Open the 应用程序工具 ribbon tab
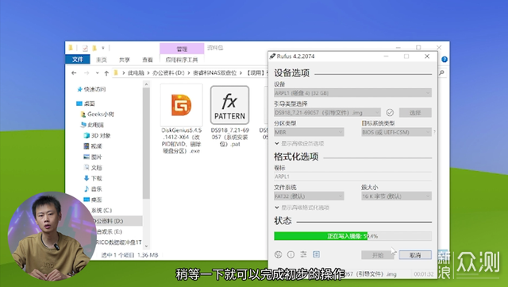 tap(182, 60)
